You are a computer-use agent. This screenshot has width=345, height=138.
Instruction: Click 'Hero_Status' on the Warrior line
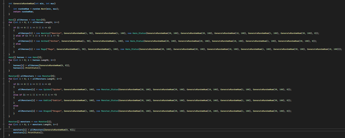[139, 33]
